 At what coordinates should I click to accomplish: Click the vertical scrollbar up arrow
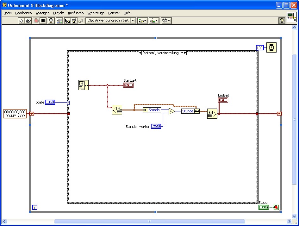(x=294, y=28)
